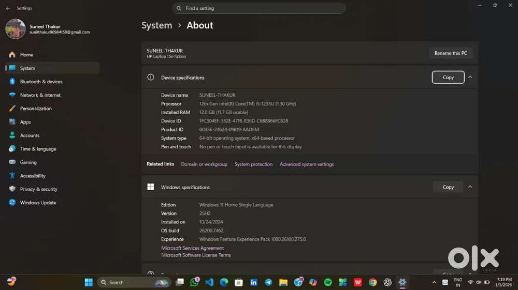Open Advanced system settings link

[x=307, y=164]
